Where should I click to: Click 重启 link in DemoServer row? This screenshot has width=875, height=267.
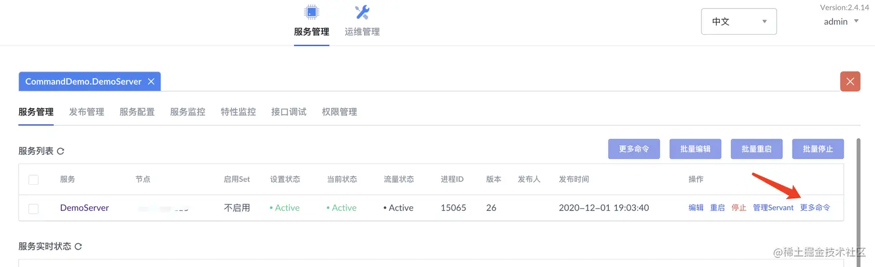tap(718, 208)
